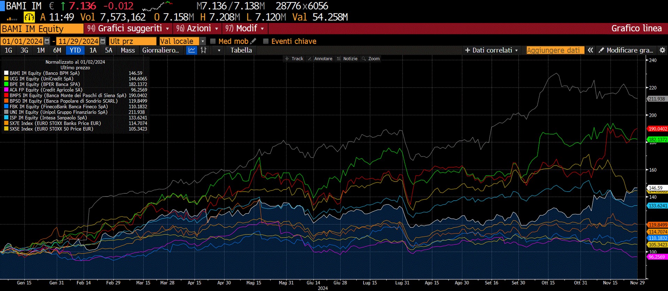This screenshot has width=668, height=291.
Task: Open the Notizie news overlay
Action: pyautogui.click(x=347, y=59)
